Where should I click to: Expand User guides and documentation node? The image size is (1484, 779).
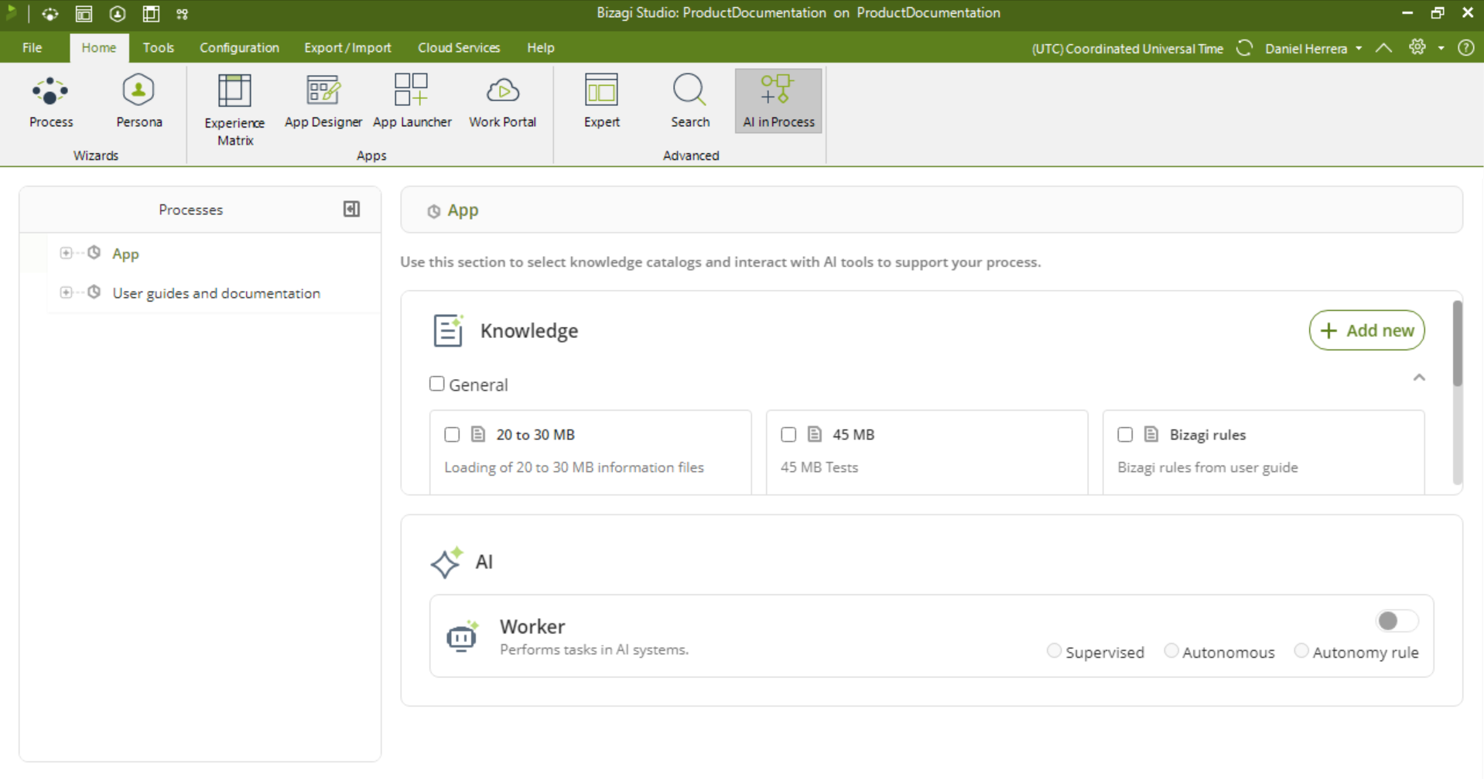click(x=67, y=292)
